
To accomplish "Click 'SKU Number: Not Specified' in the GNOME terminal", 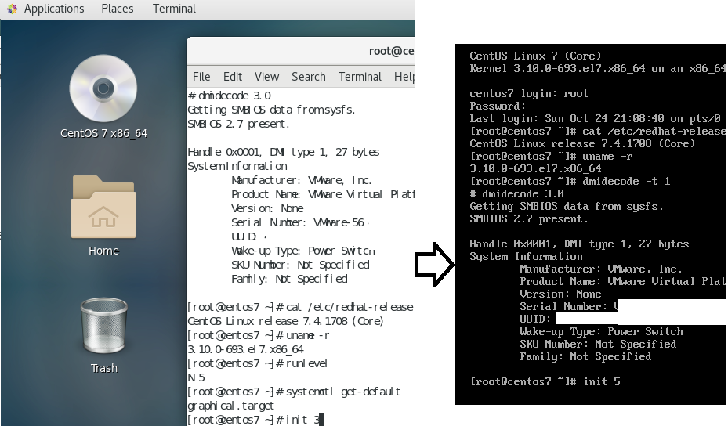I will [x=300, y=265].
